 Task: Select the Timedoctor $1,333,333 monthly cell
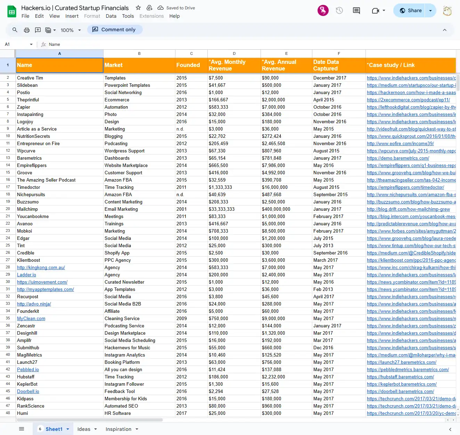[x=234, y=187]
